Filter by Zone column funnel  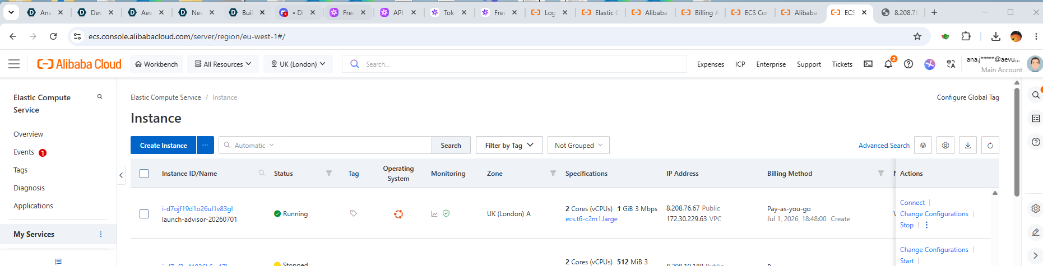point(553,173)
